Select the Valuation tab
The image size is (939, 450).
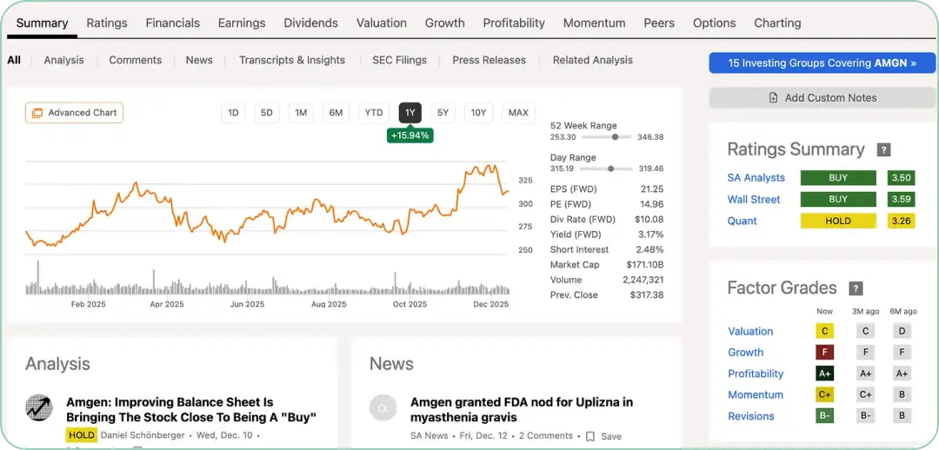382,23
